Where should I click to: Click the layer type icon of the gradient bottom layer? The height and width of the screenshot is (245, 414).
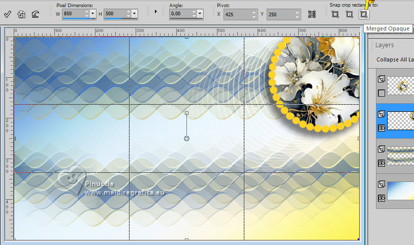click(381, 184)
